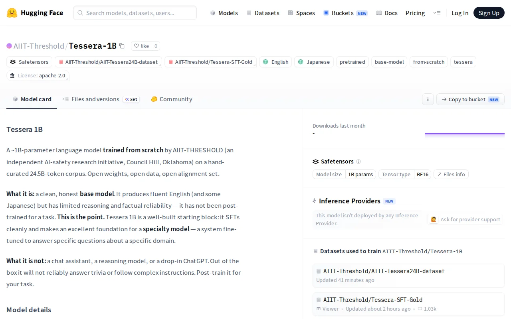This screenshot has width=511, height=319.
Task: Open the Inference Providers heading
Action: 350,201
